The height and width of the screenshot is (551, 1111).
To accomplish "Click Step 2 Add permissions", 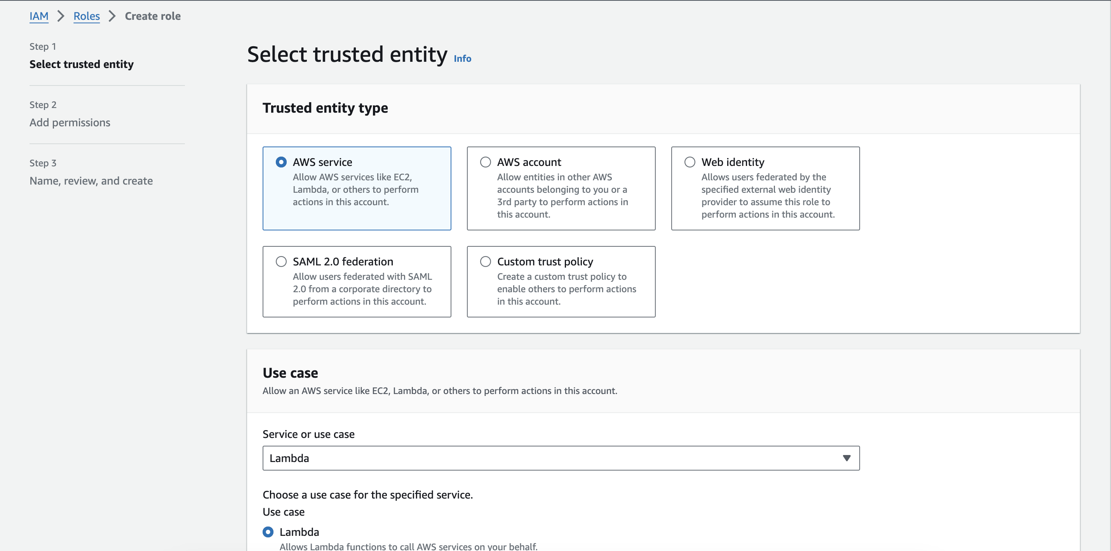I will [70, 122].
